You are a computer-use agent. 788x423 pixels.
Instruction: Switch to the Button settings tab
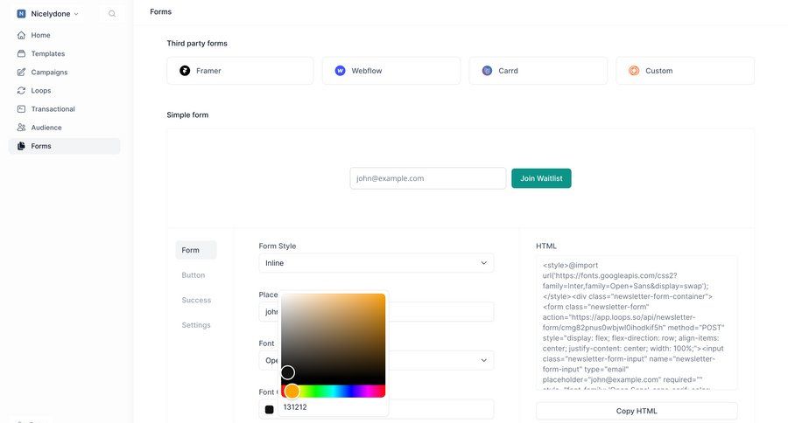coord(193,275)
